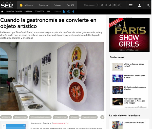
Task: Open the hamburger menu in header
Action: pos(130,5)
